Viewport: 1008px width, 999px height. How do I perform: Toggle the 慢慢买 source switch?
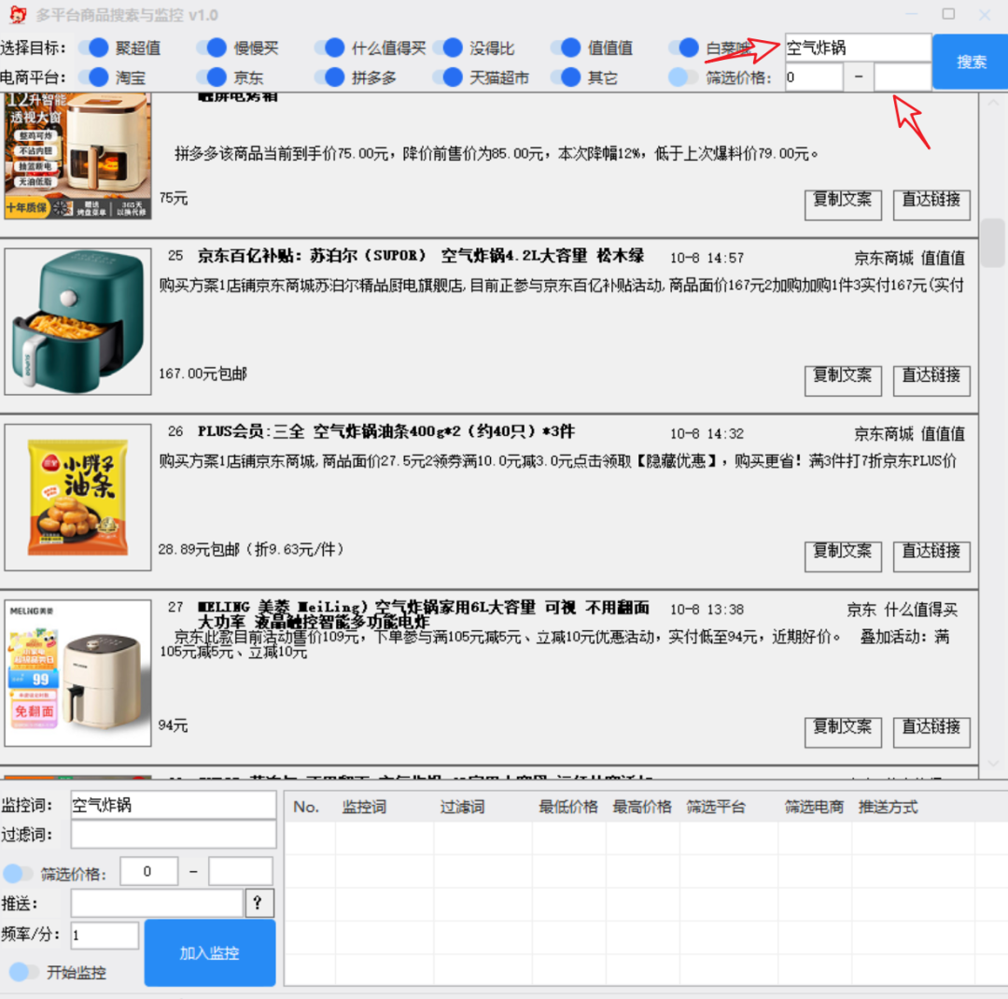(212, 48)
